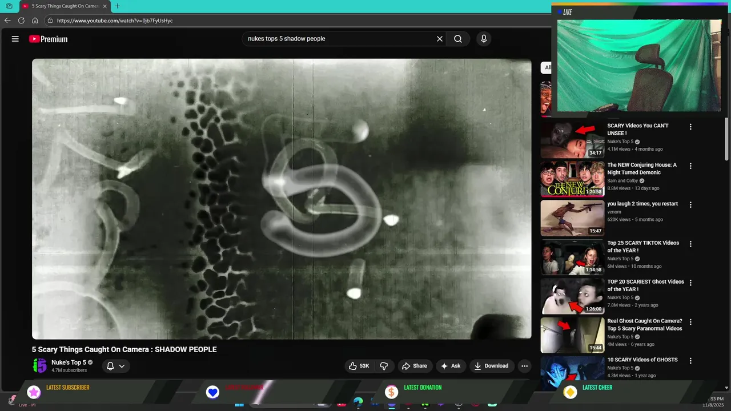Open 'SCARY Videos You CAN'T UNSEE' thumbnail

(572, 140)
